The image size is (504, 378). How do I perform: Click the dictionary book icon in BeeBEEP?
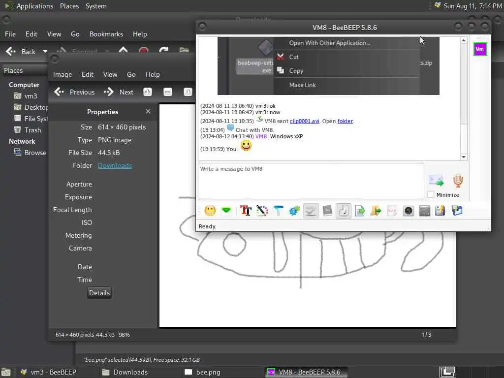pos(327,211)
